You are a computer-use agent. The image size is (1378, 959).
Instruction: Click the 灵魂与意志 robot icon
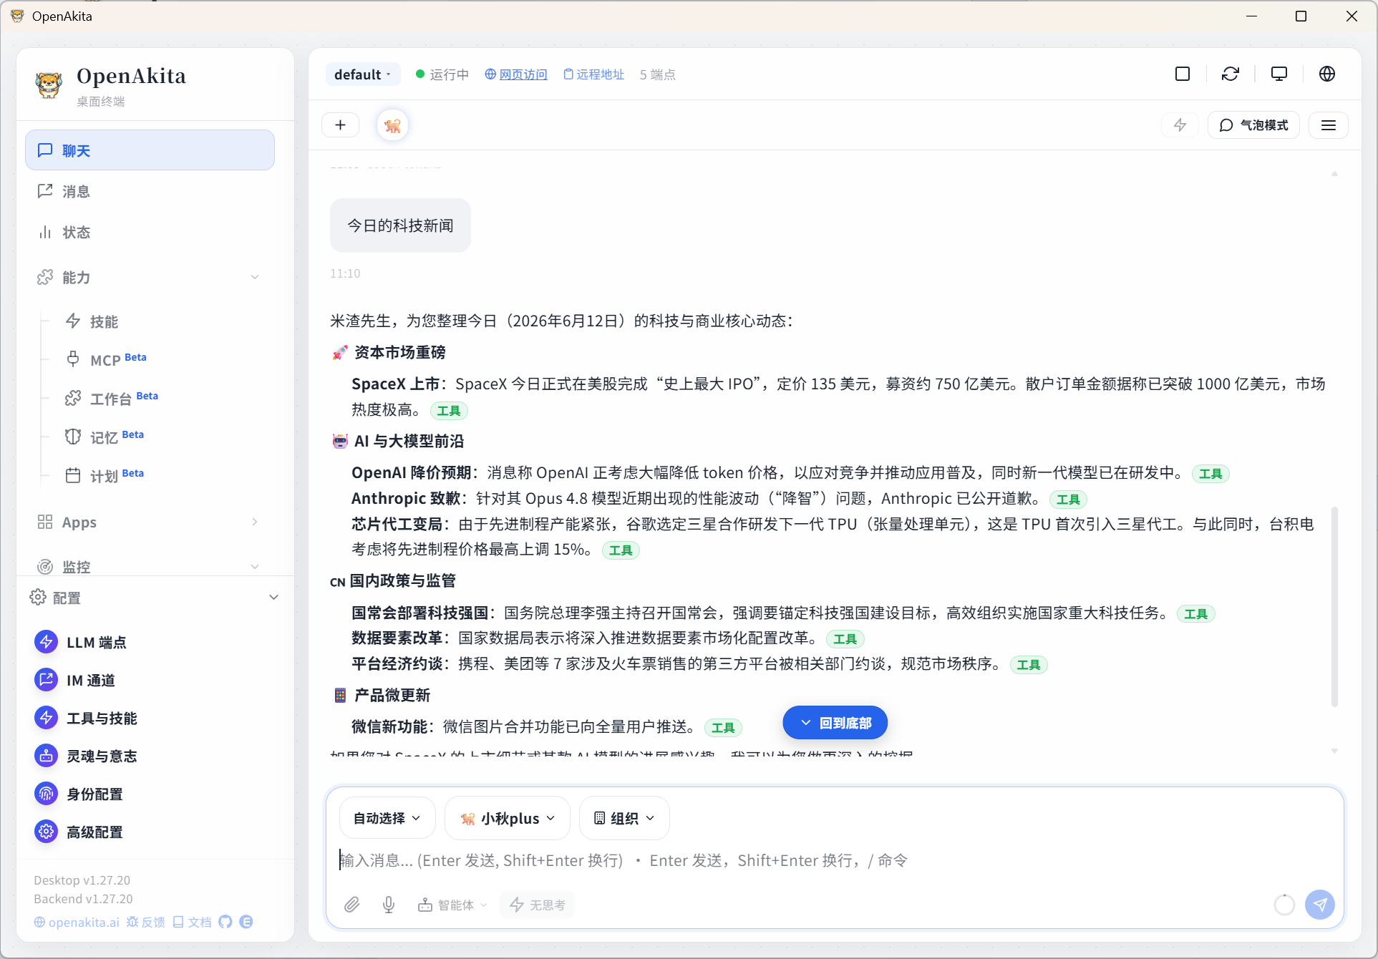[x=46, y=756]
